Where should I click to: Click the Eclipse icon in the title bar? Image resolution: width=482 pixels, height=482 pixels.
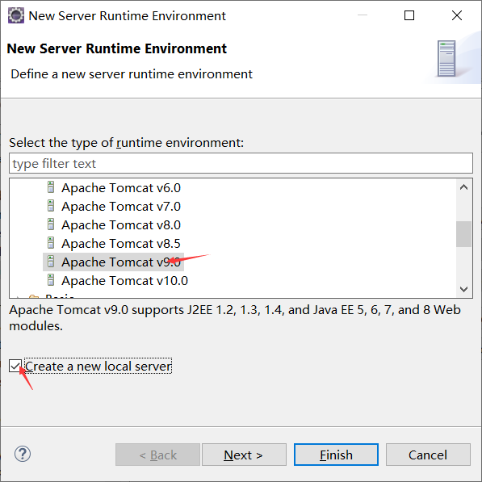[15, 15]
